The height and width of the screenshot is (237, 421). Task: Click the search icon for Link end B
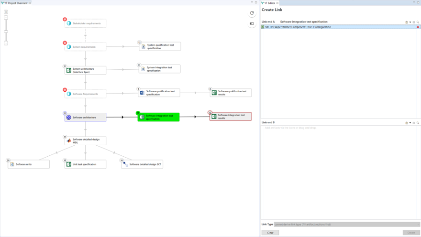418,123
